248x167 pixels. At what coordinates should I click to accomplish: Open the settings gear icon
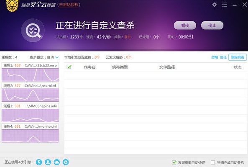[214, 5]
